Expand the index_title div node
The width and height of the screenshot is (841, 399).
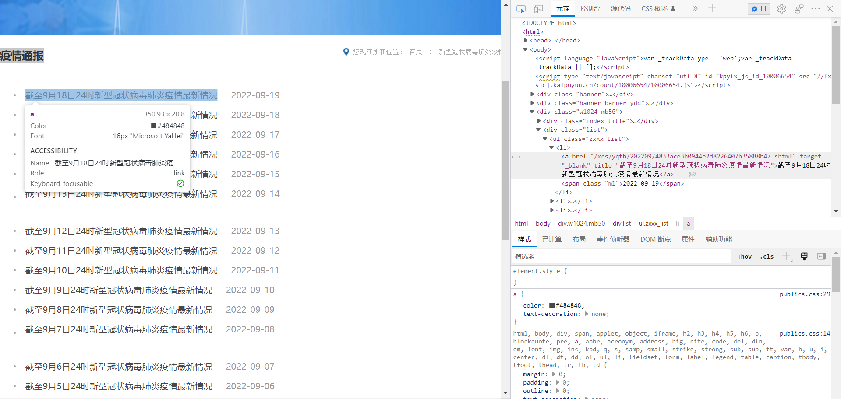click(539, 121)
